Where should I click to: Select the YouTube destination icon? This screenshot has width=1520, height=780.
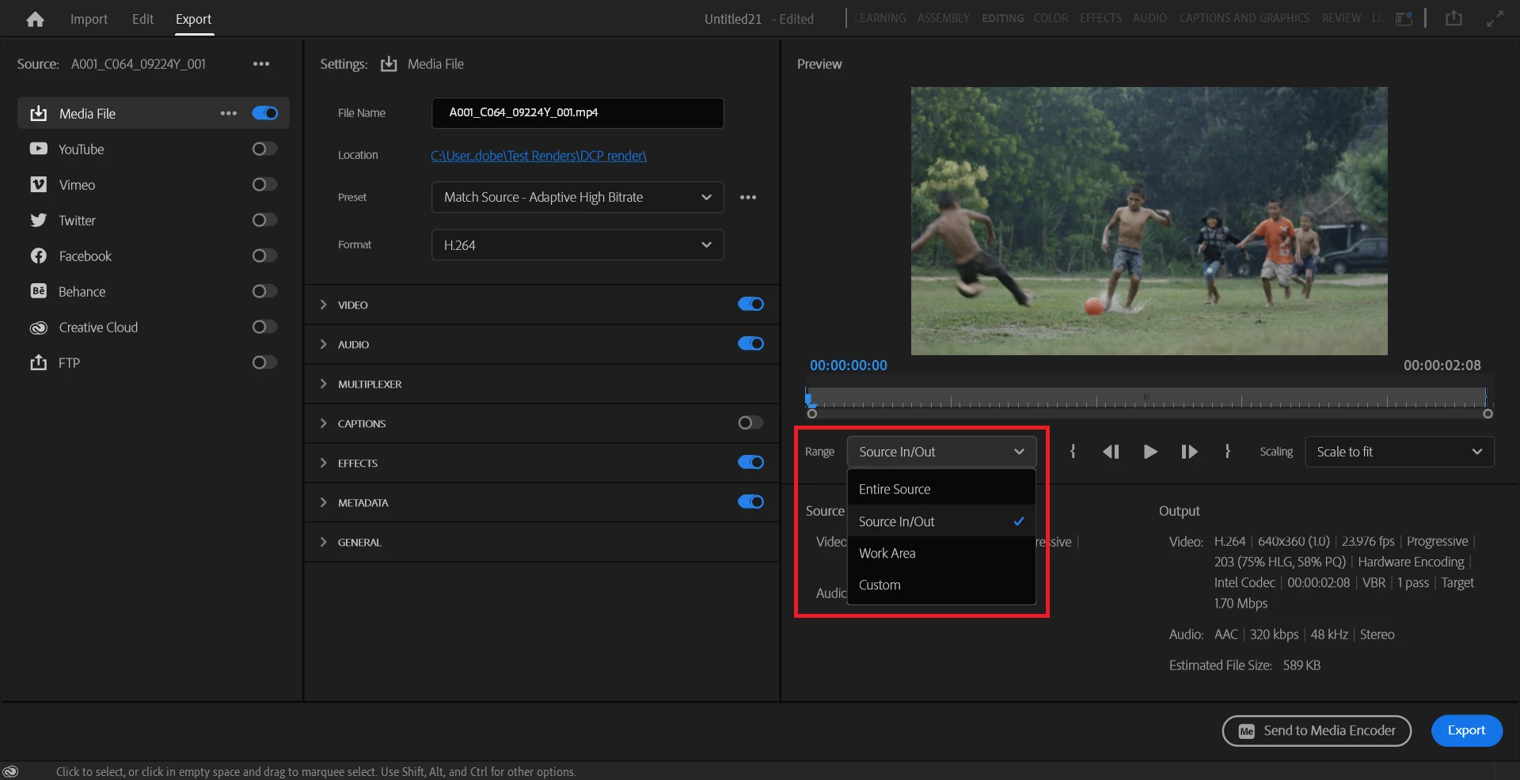(x=38, y=149)
